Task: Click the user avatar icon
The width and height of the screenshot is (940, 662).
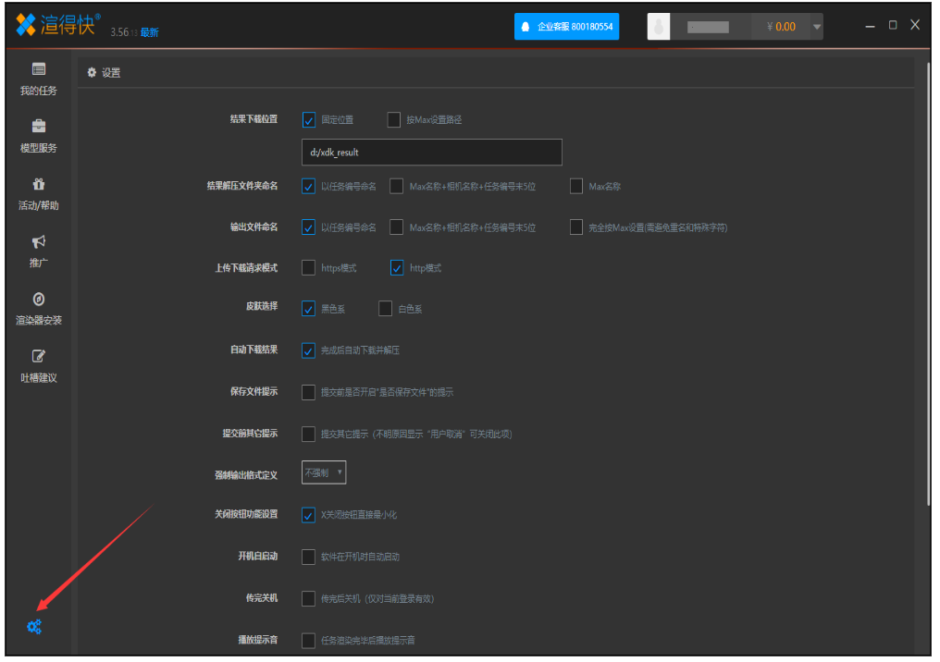Action: click(x=659, y=27)
